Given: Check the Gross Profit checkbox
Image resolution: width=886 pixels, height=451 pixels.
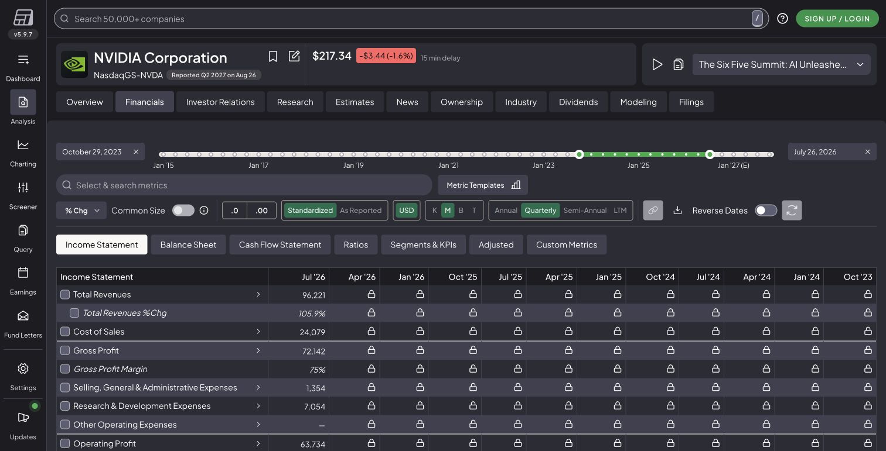Looking at the screenshot, I should [65, 350].
